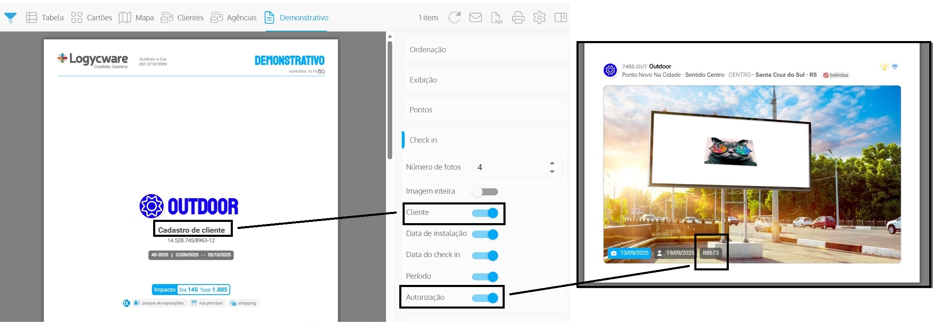Open the Clientes view
This screenshot has width=933, height=326.
[182, 17]
